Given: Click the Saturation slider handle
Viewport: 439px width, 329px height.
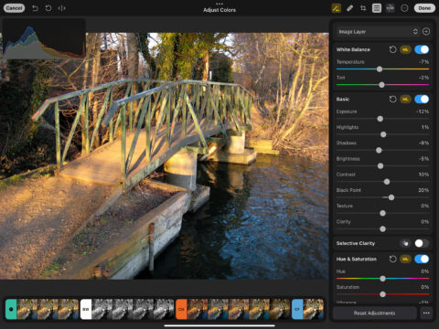Looking at the screenshot, I should pos(382,294).
